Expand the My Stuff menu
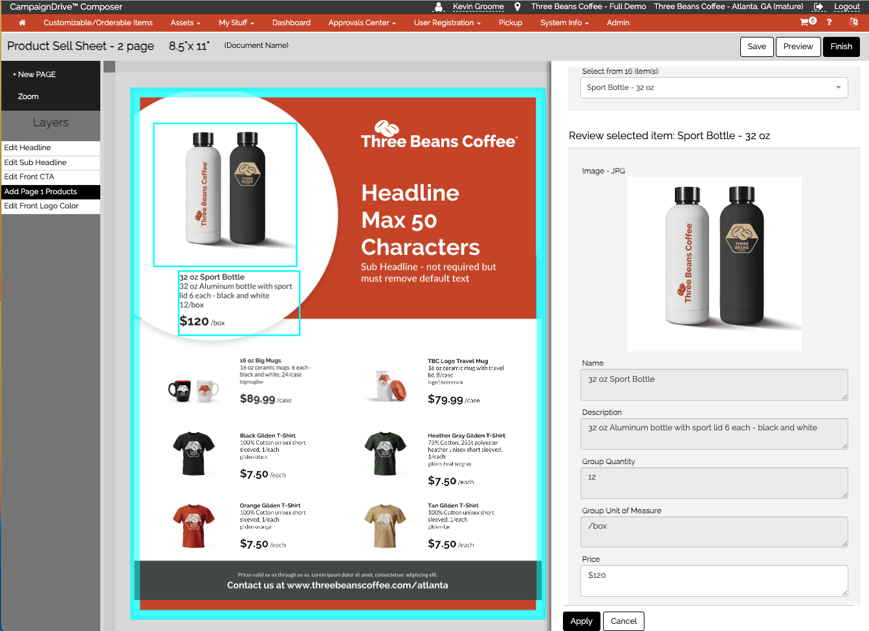The width and height of the screenshot is (869, 631). tap(236, 23)
